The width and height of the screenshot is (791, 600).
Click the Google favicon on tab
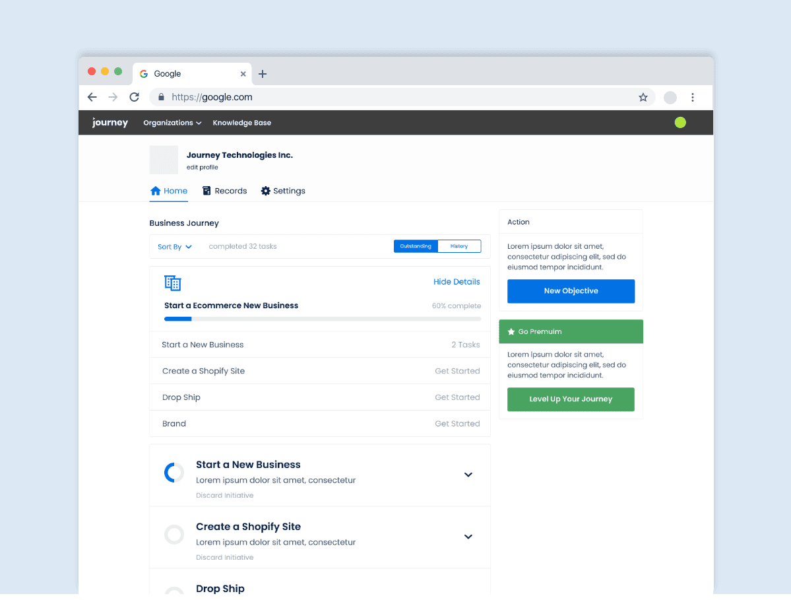point(144,74)
